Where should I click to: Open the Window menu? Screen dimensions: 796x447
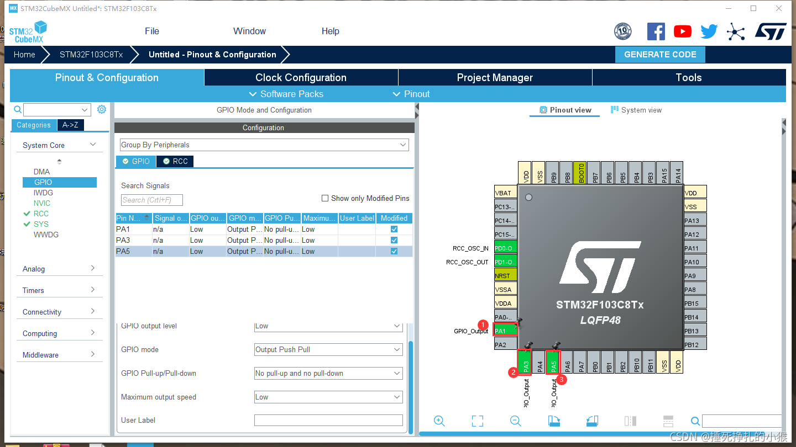coord(249,31)
